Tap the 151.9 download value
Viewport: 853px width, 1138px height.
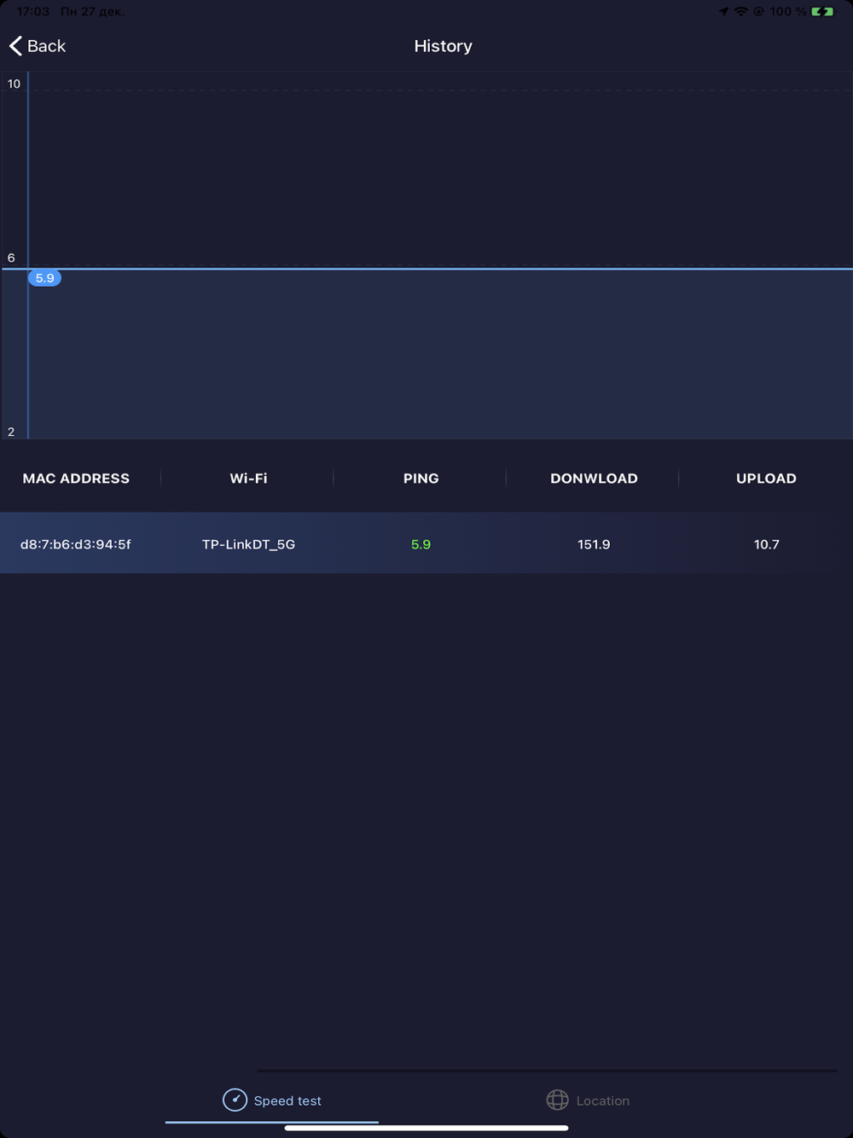coord(594,544)
